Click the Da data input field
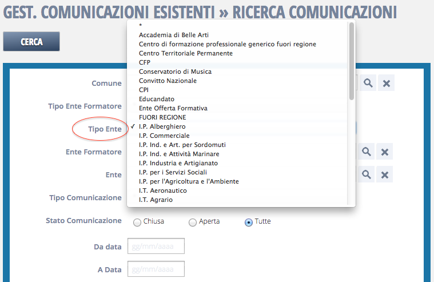Viewport: 434px width, 282px height. [156, 247]
